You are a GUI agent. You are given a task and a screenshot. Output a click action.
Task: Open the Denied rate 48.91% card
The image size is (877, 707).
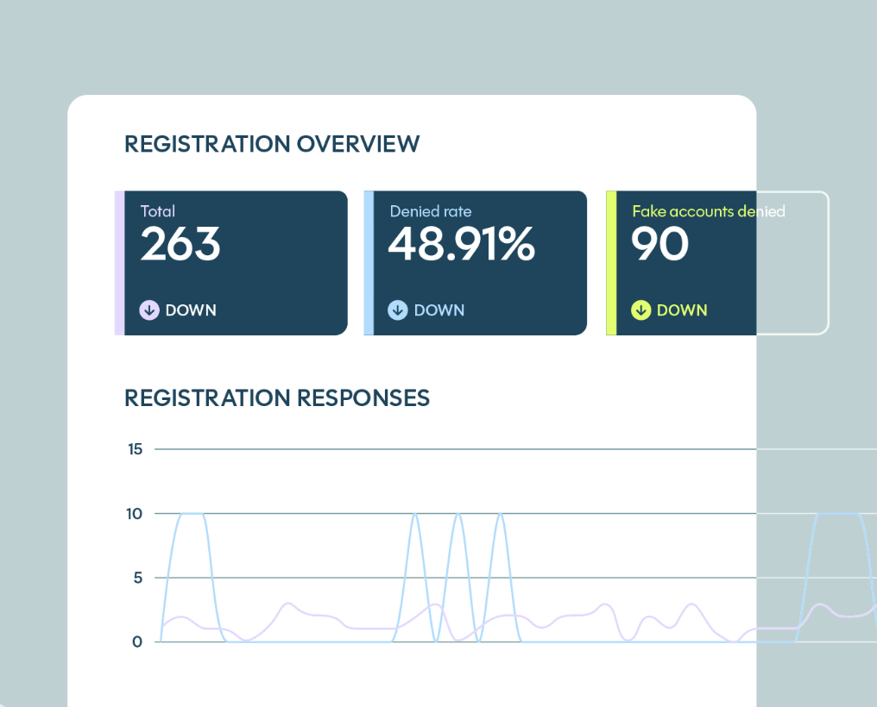coord(476,263)
